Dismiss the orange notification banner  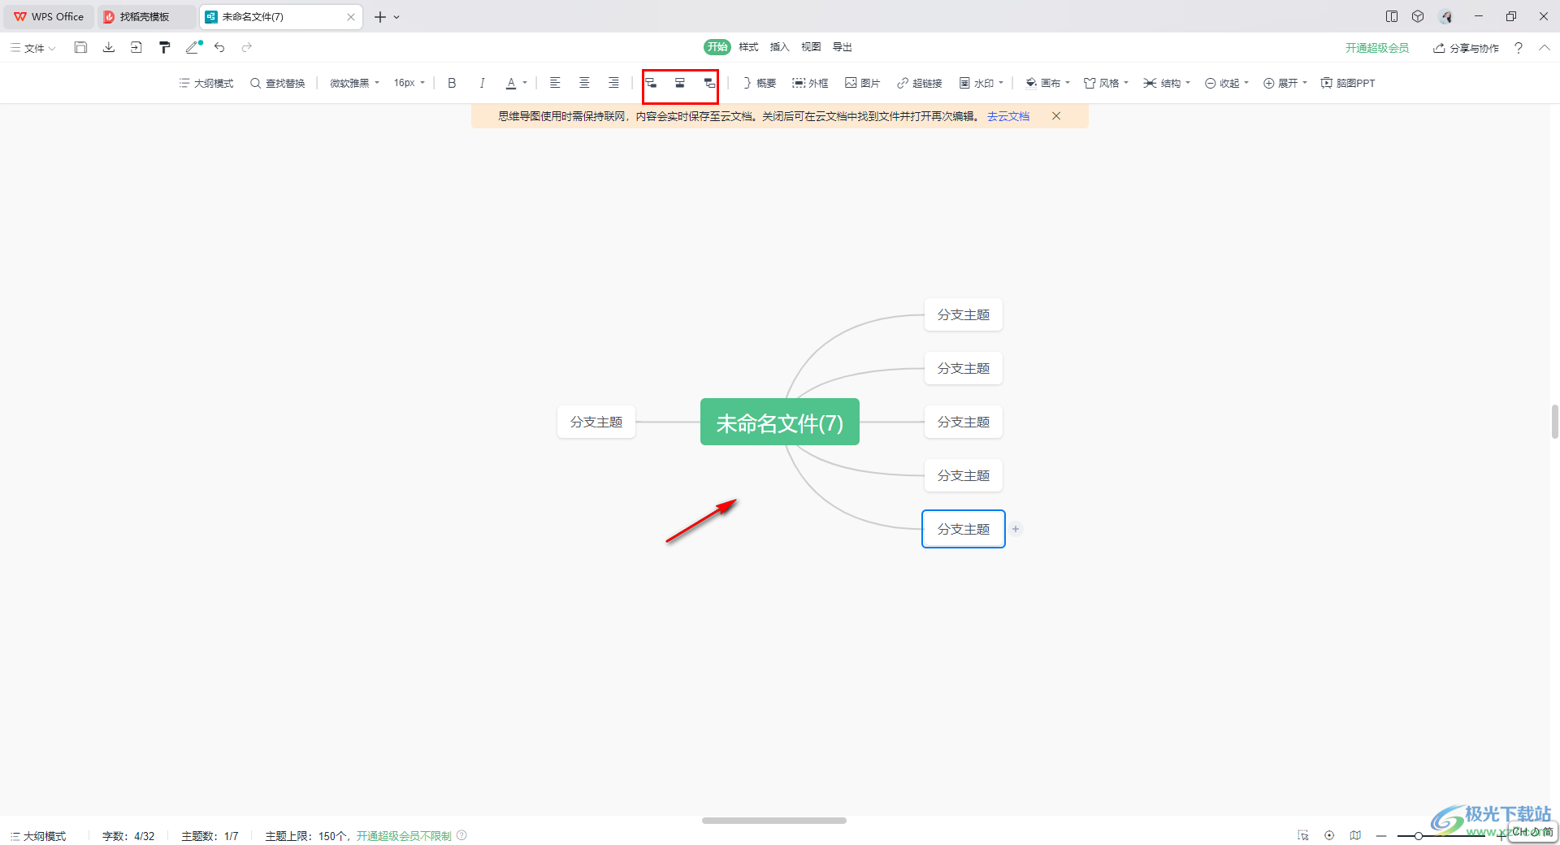tap(1056, 116)
